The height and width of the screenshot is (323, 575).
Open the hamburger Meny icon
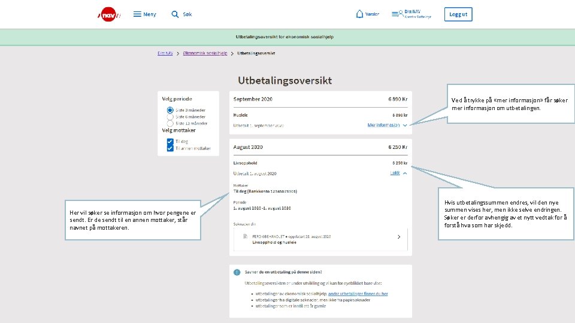(137, 14)
